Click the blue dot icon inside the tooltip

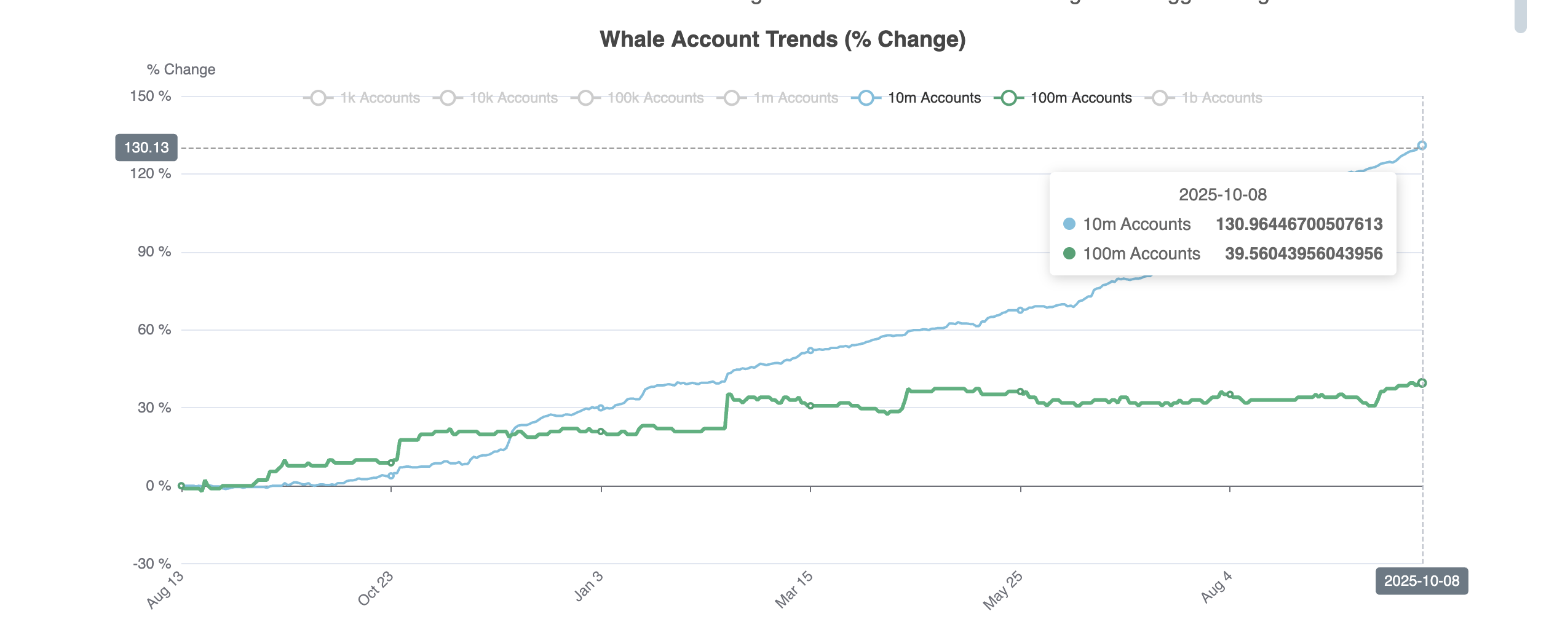1068,224
